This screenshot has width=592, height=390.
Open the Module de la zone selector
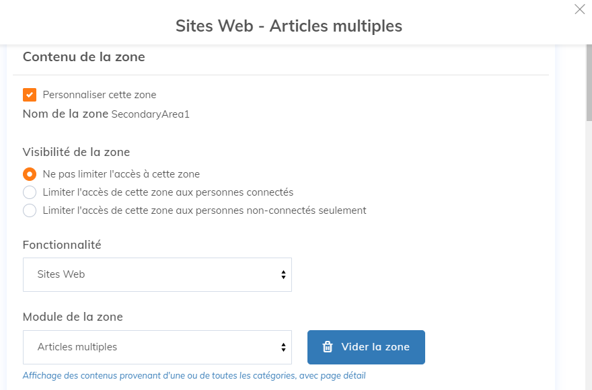point(157,347)
